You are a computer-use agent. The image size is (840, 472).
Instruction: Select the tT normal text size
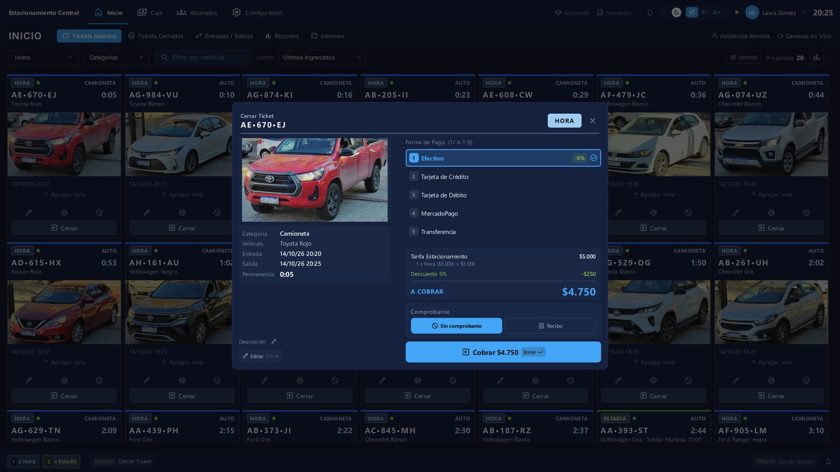coord(692,13)
